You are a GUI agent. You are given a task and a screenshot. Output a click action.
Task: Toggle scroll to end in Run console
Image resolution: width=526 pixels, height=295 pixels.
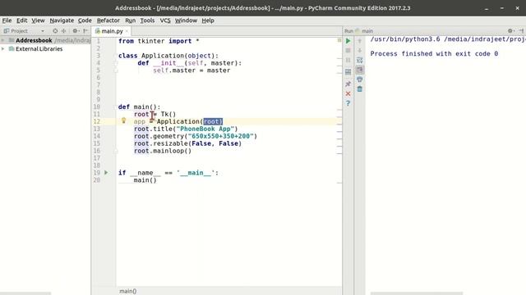[x=360, y=70]
